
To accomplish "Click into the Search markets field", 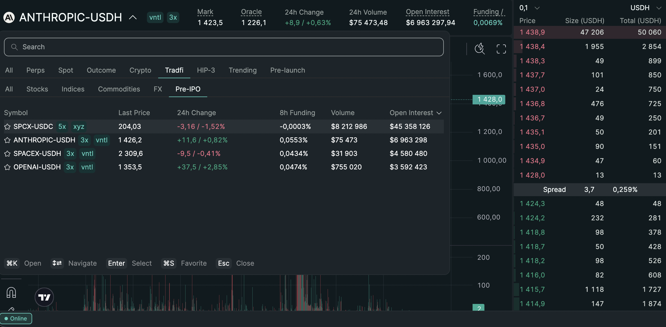I will pos(224,47).
